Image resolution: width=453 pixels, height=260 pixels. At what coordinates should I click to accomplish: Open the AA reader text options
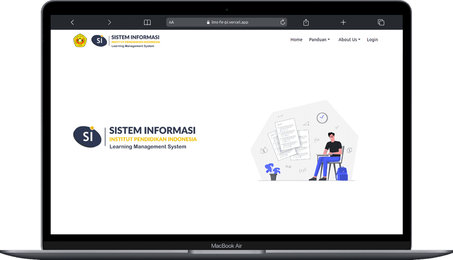point(171,22)
